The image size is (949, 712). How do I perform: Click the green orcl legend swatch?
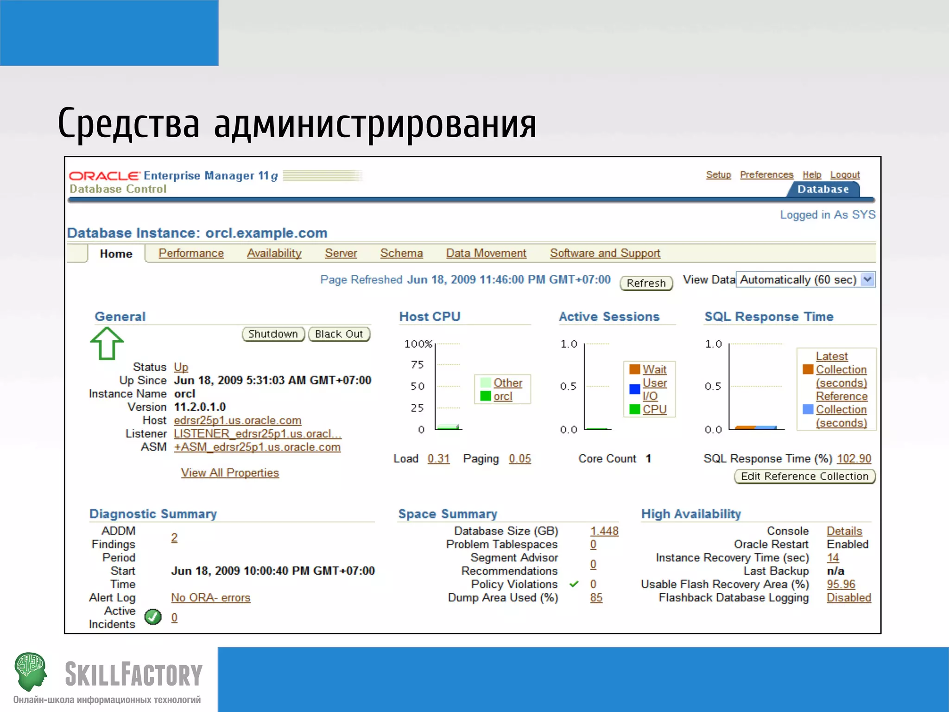pyautogui.click(x=485, y=396)
